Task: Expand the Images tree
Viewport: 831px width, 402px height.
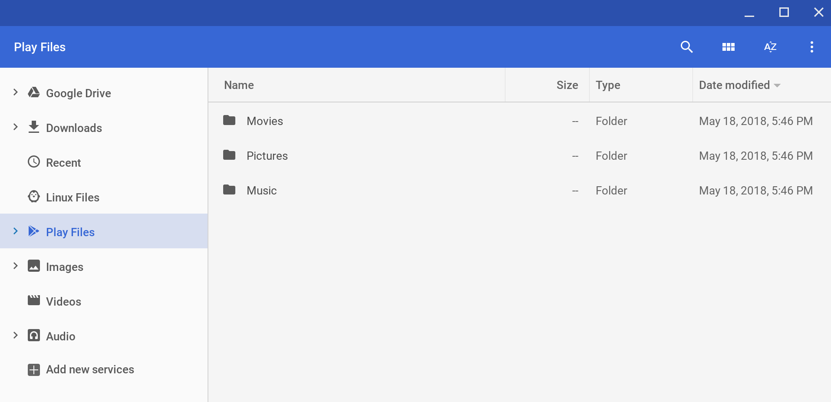Action: [16, 266]
